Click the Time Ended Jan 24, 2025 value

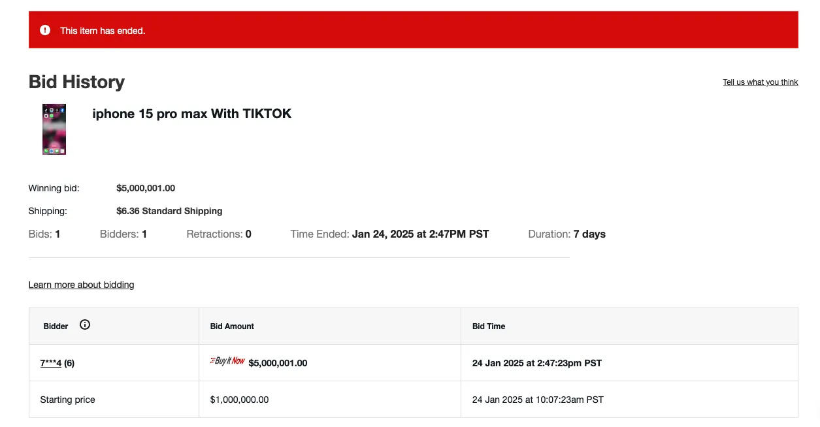pos(420,234)
